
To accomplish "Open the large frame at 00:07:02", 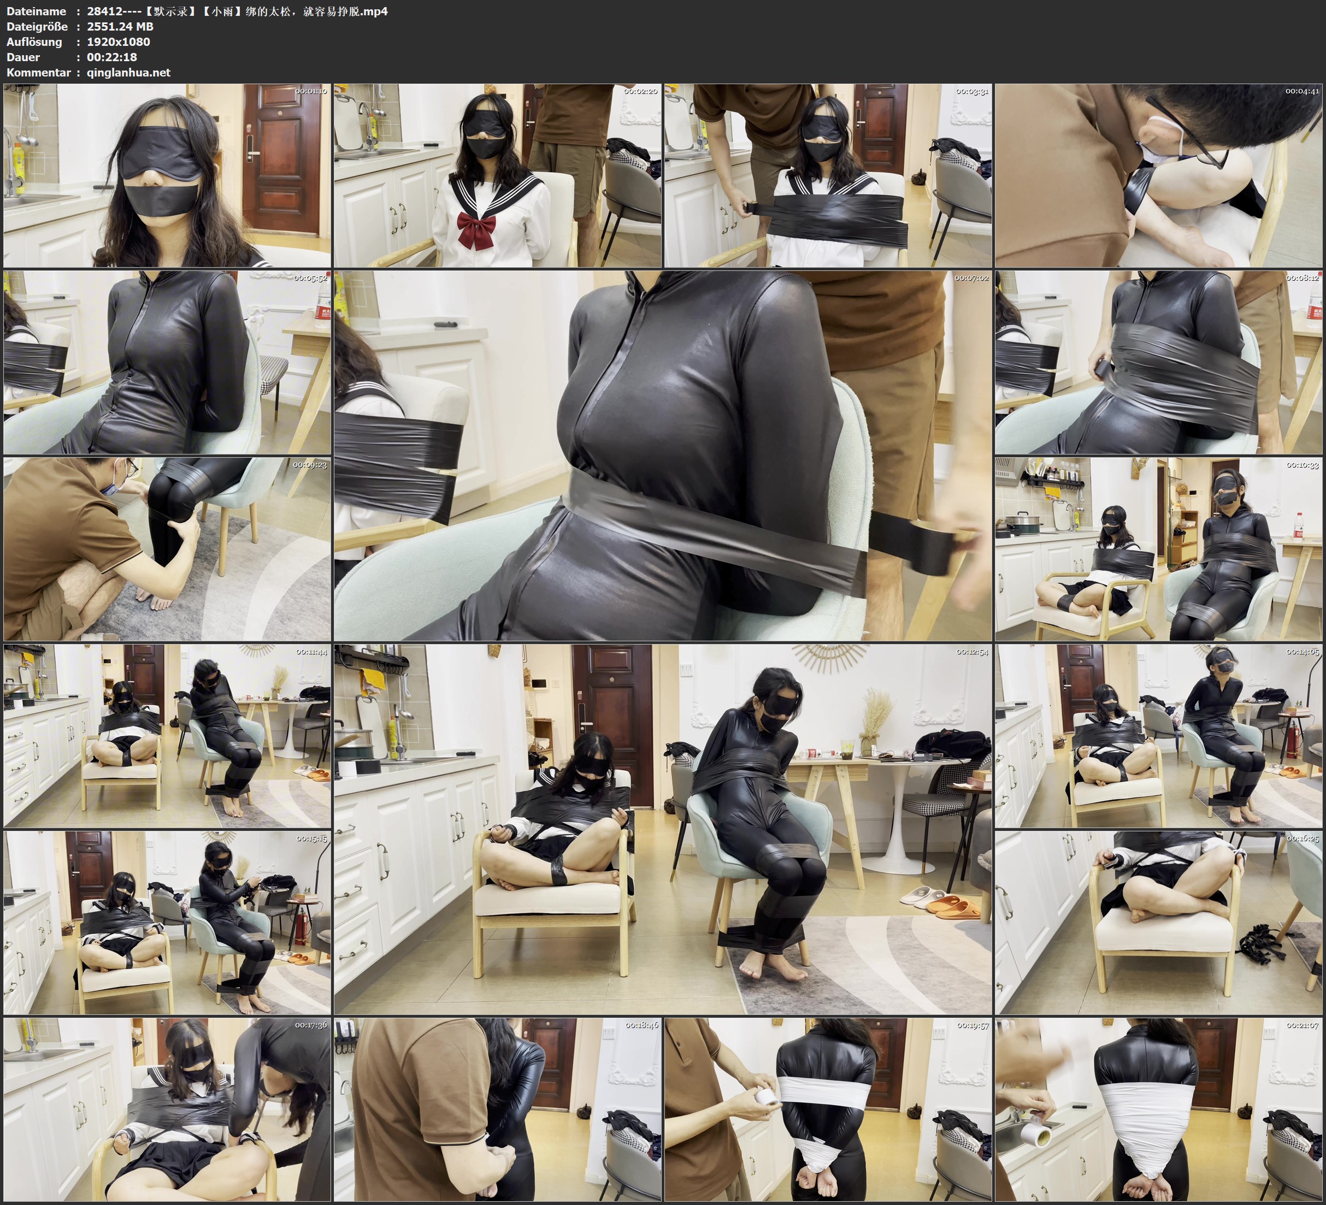I will 662,455.
